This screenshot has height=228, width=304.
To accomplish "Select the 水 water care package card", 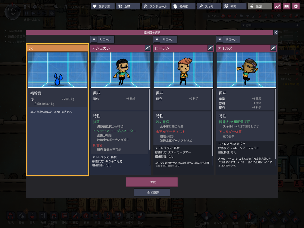I will (x=58, y=110).
